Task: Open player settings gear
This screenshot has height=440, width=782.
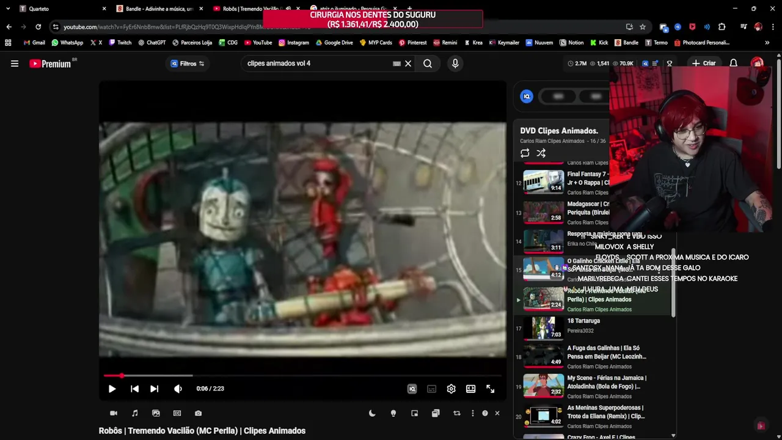Action: pos(451,389)
